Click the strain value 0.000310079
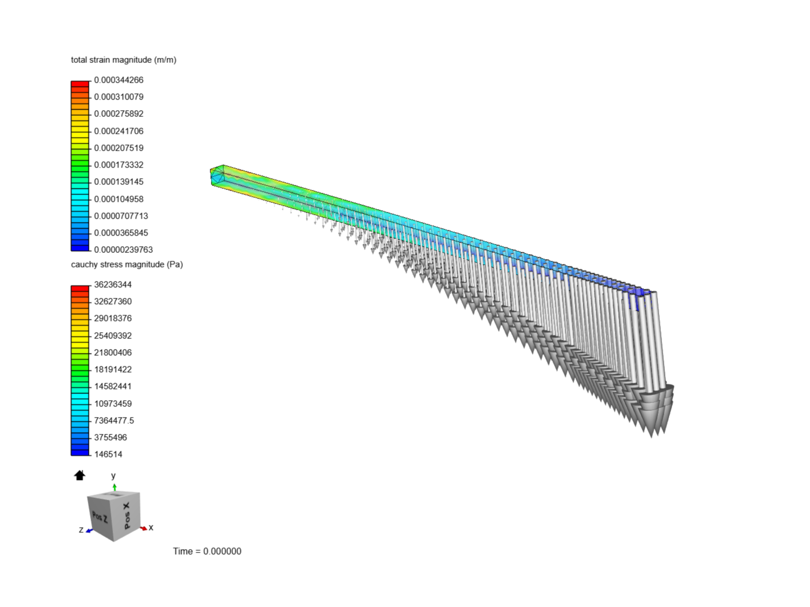This screenshot has width=810, height=607. [119, 97]
